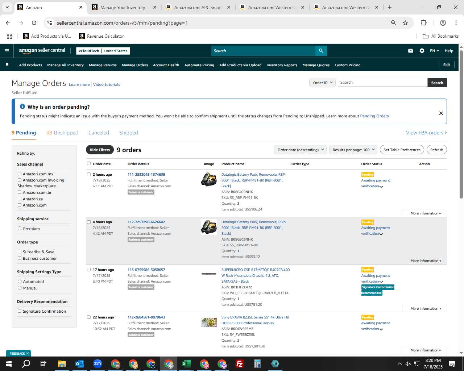Select the Premium shipping service radio

(20, 229)
